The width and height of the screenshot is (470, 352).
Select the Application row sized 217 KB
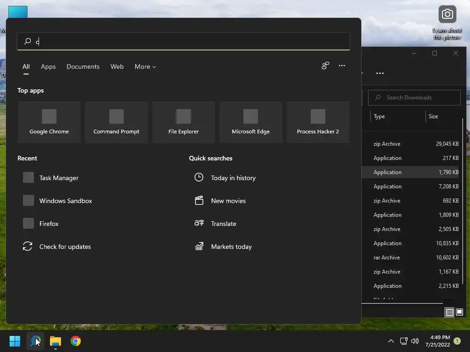coord(410,158)
